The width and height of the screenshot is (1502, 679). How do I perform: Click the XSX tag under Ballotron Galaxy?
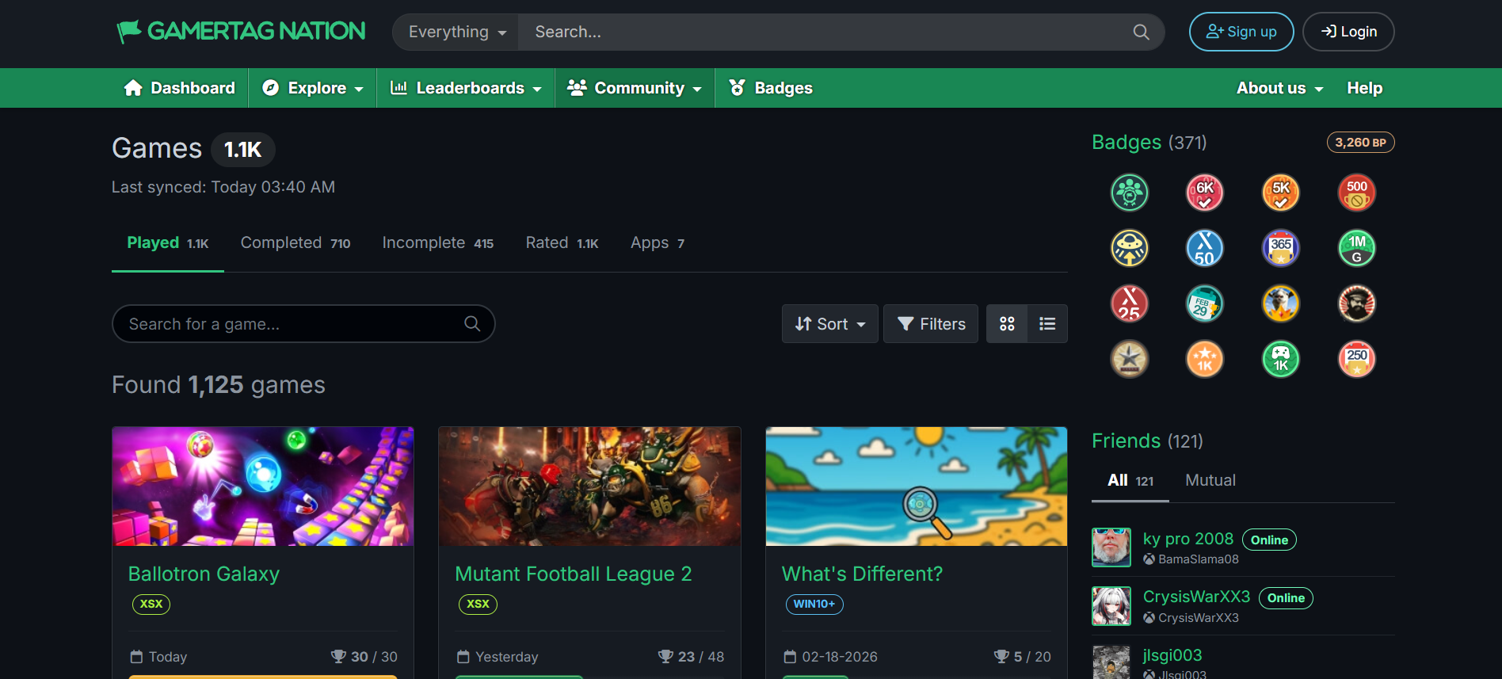tap(151, 604)
